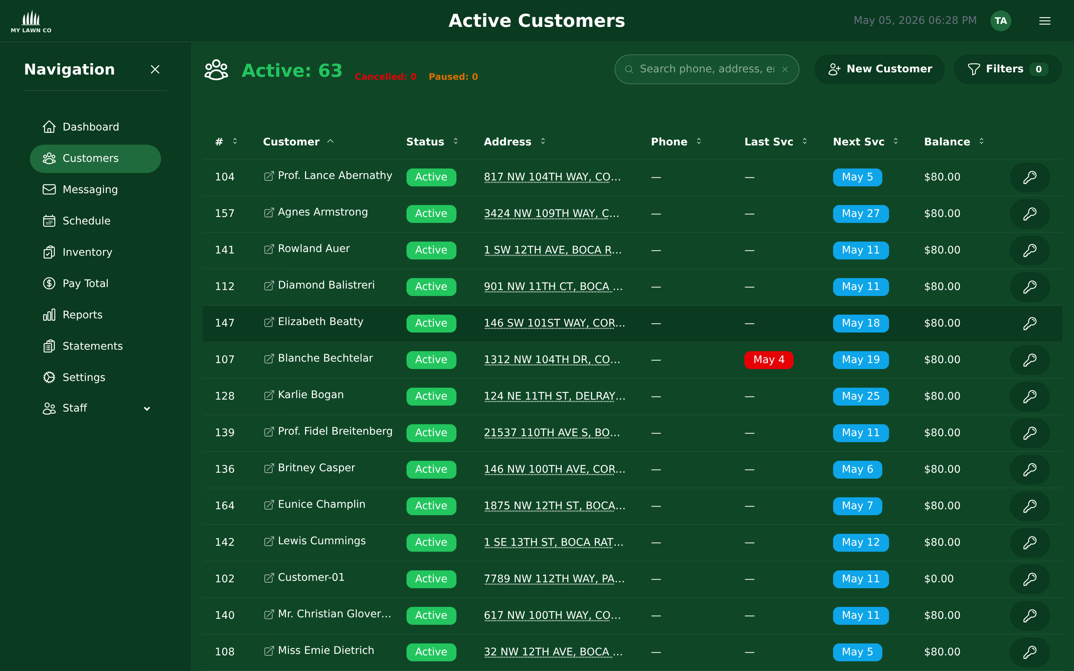Go to Dashboard in the sidebar

click(x=95, y=127)
